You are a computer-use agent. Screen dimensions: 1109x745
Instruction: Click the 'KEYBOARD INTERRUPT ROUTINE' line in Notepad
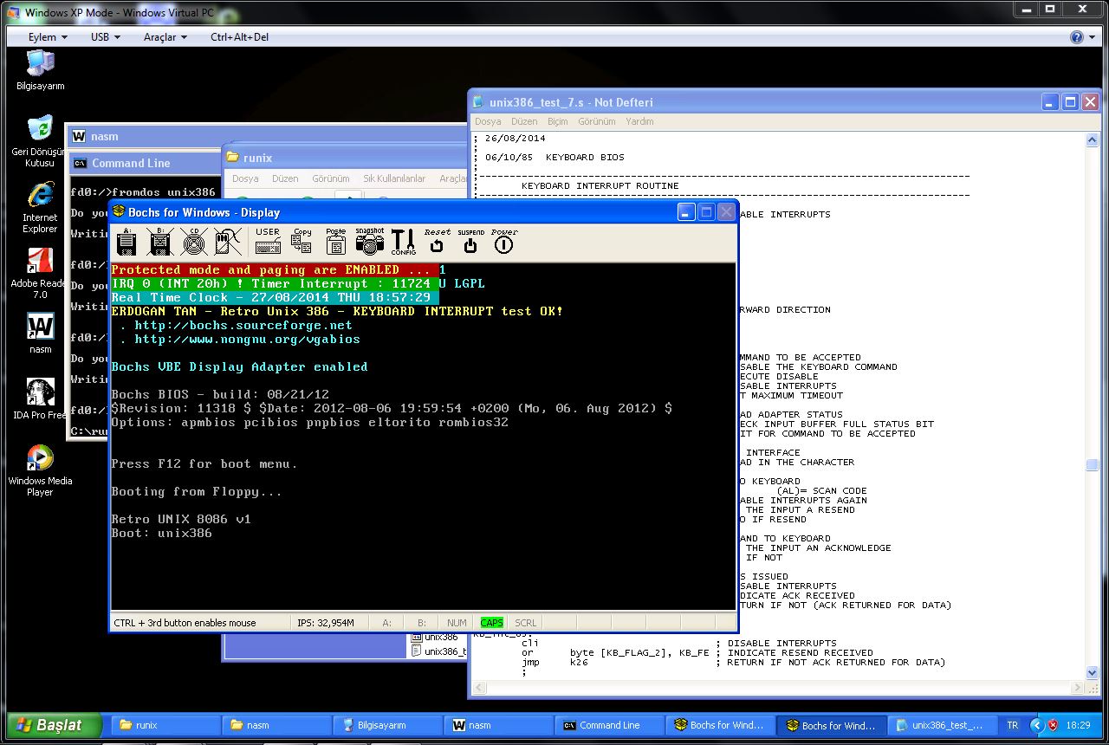600,185
